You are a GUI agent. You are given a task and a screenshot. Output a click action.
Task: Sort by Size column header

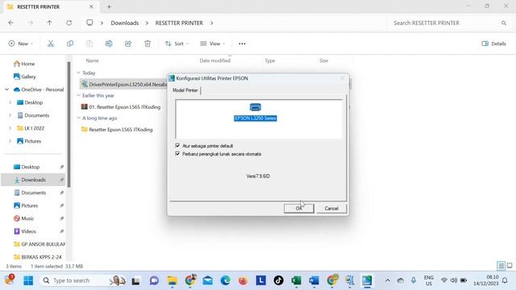click(323, 60)
